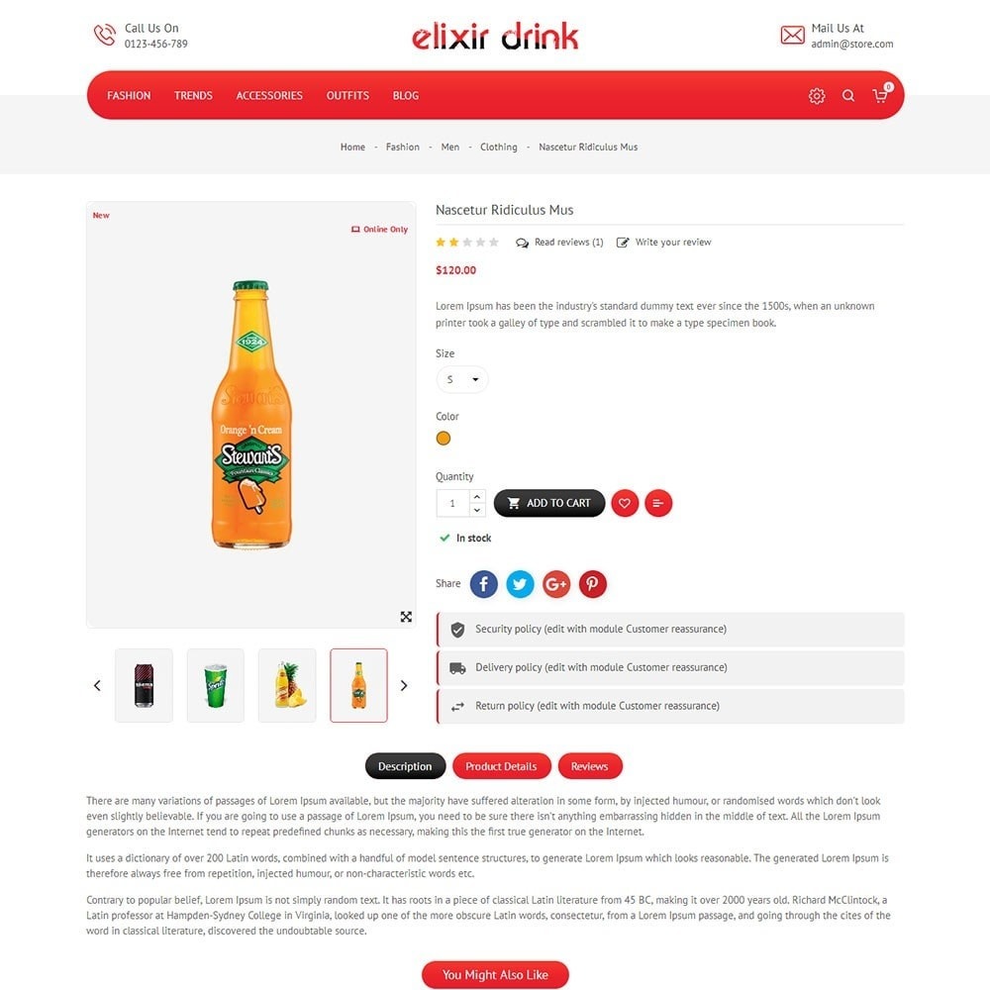This screenshot has width=990, height=990.
Task: Click the ADD TO CART button
Action: [549, 503]
